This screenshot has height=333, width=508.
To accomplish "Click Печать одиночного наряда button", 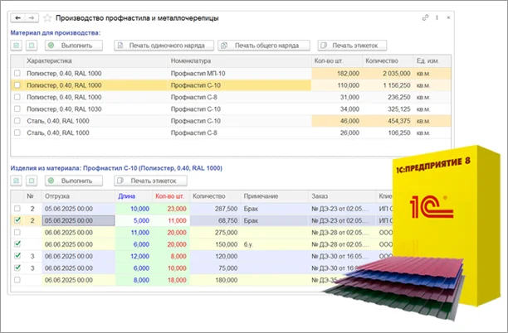I will [x=164, y=46].
